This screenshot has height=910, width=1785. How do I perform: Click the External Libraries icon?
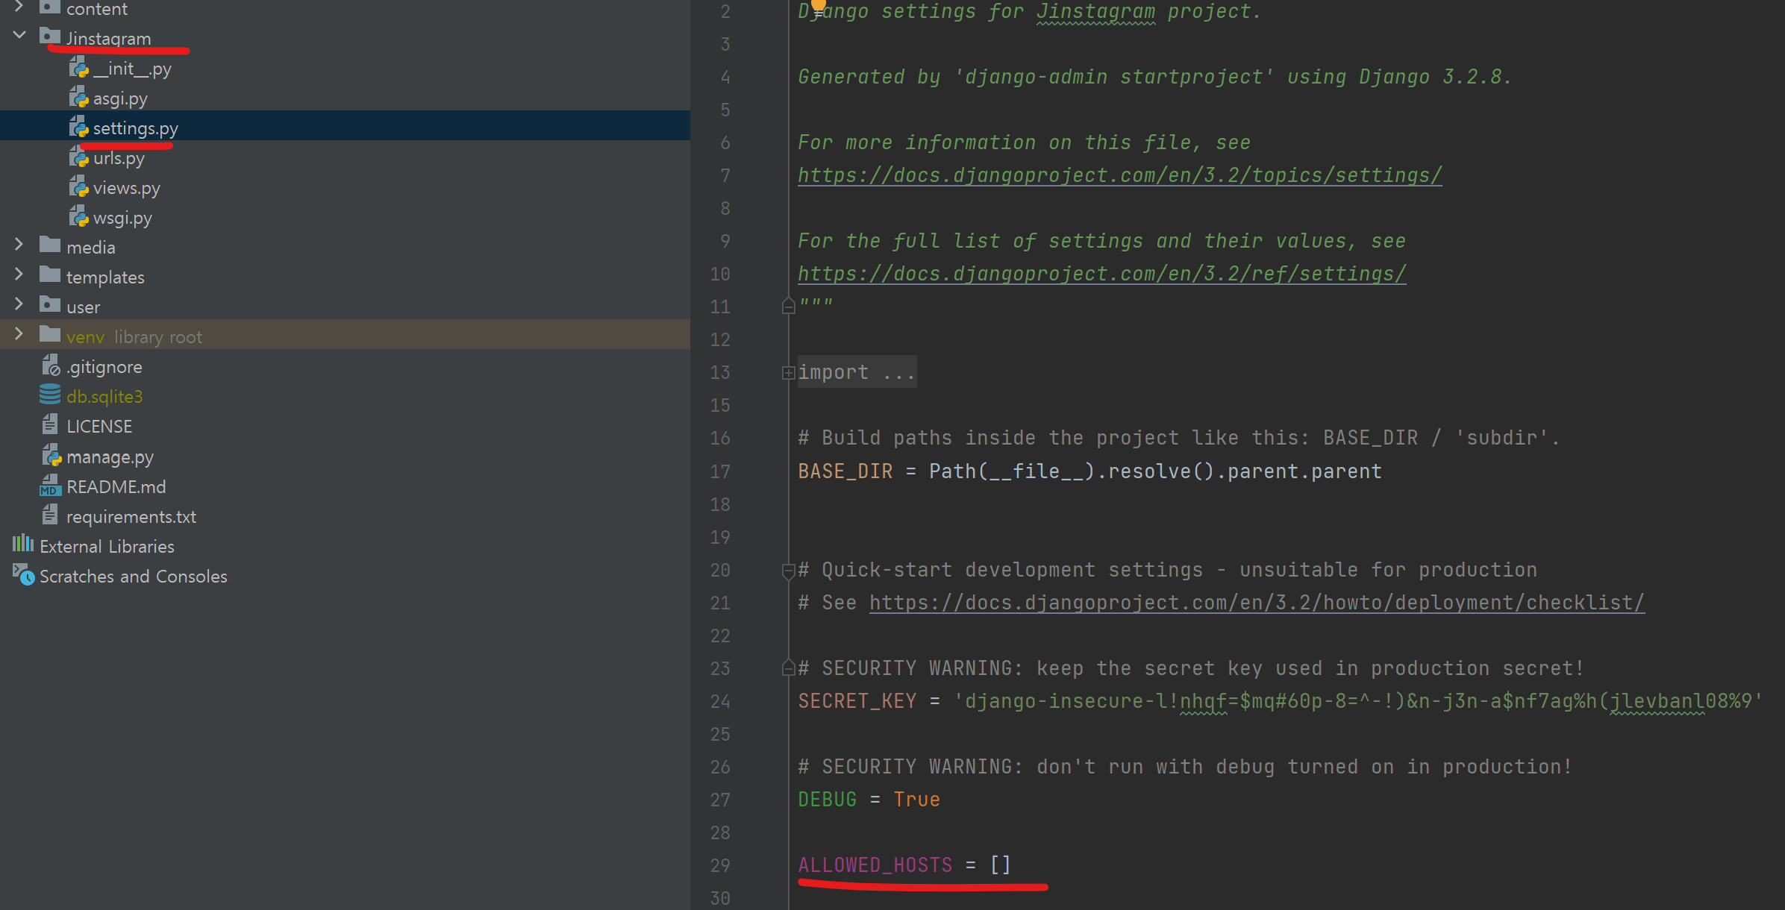click(23, 545)
